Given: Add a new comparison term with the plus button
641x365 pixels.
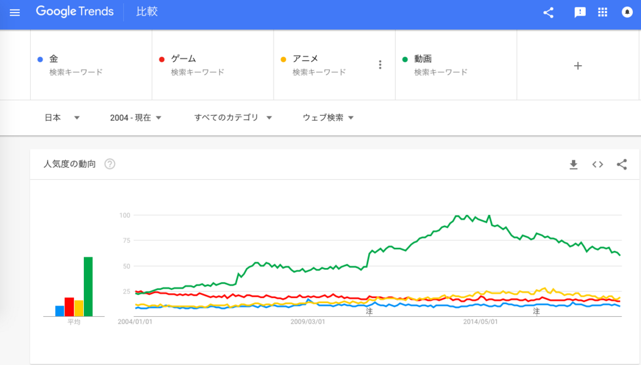Looking at the screenshot, I should click(578, 64).
